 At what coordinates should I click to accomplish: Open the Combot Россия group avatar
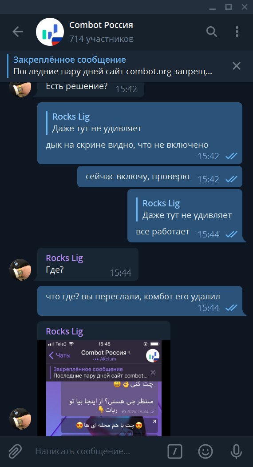point(50,32)
